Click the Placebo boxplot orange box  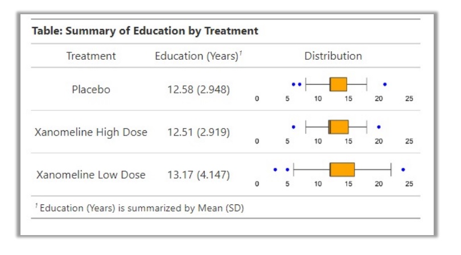pos(338,84)
